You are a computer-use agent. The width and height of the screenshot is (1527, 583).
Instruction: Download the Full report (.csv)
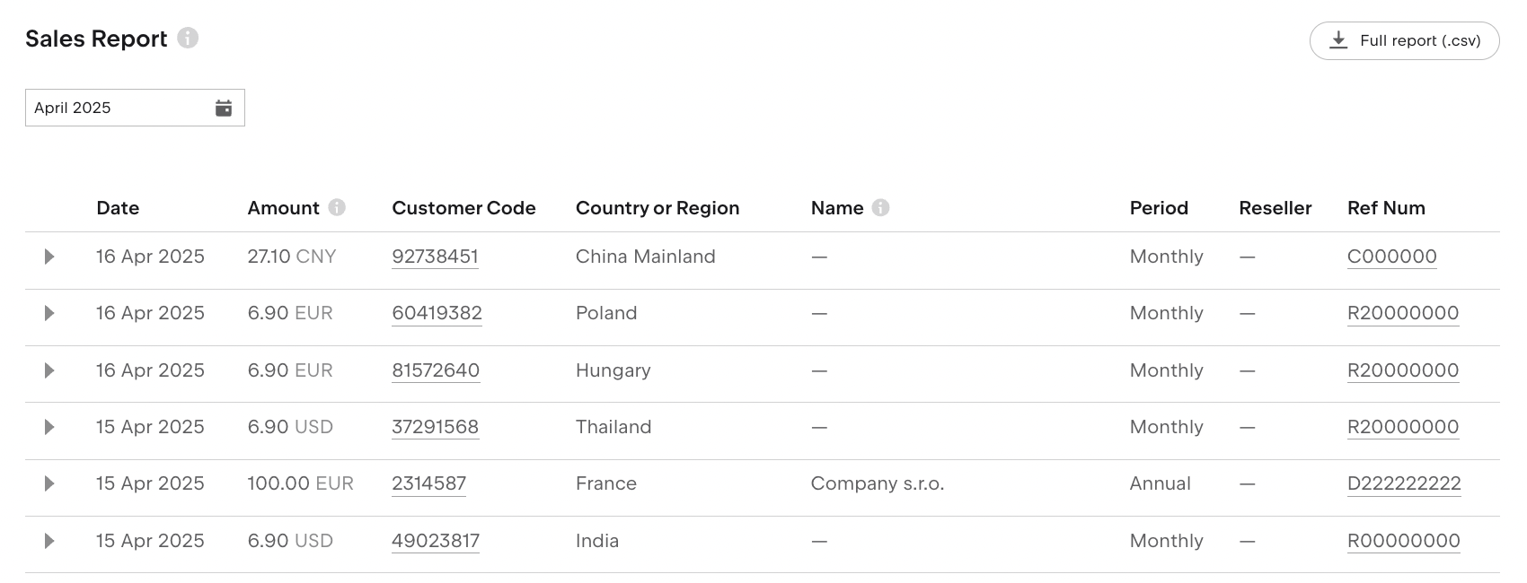click(1404, 40)
